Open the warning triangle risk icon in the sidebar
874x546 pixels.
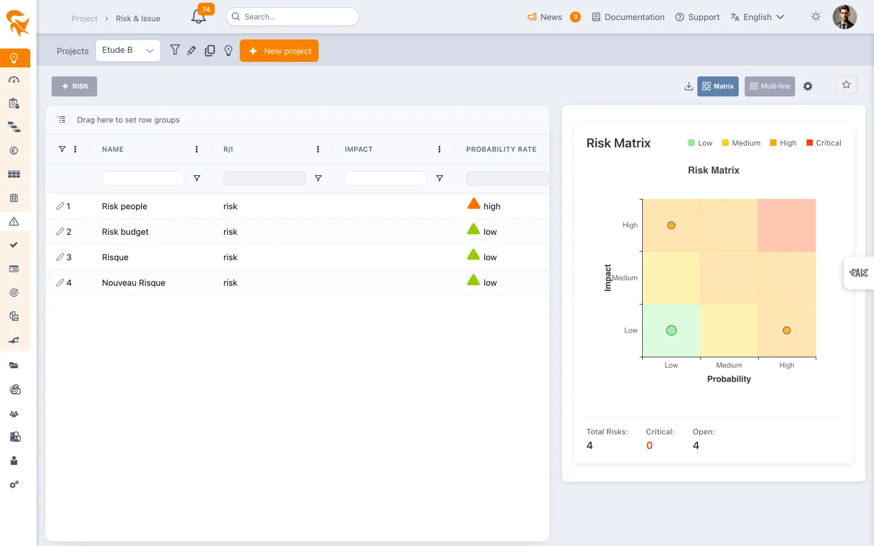click(x=14, y=221)
